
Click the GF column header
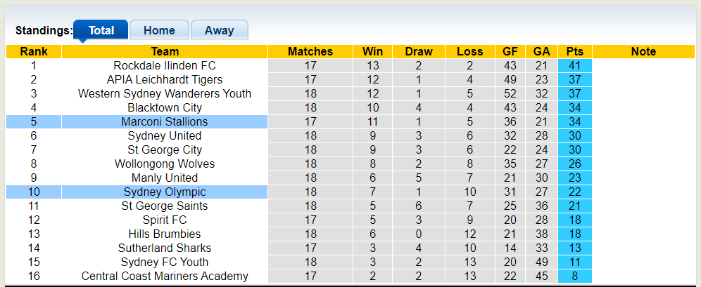click(x=510, y=51)
